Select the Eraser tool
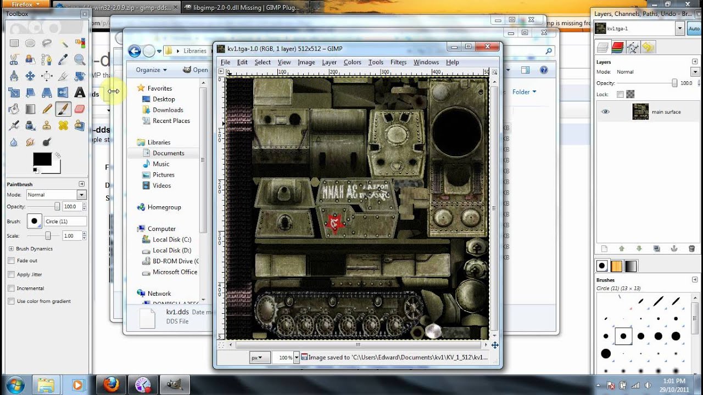Image resolution: width=703 pixels, height=395 pixels. tap(80, 109)
